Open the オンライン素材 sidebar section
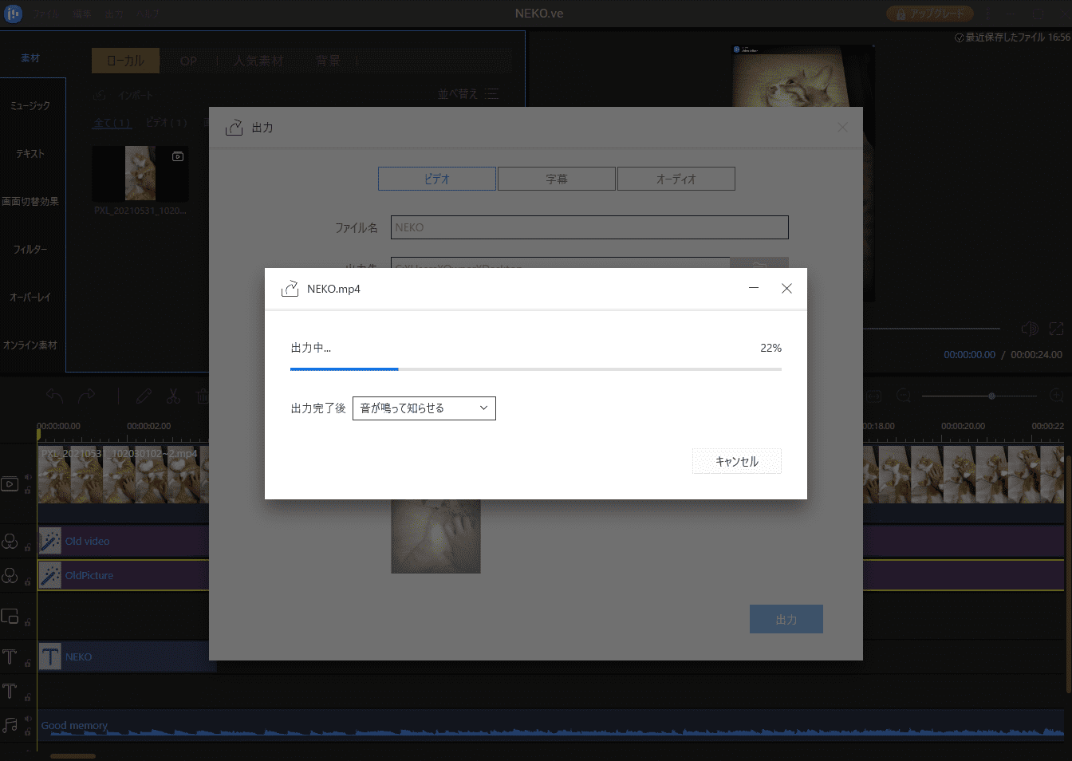The image size is (1072, 761). [x=30, y=345]
